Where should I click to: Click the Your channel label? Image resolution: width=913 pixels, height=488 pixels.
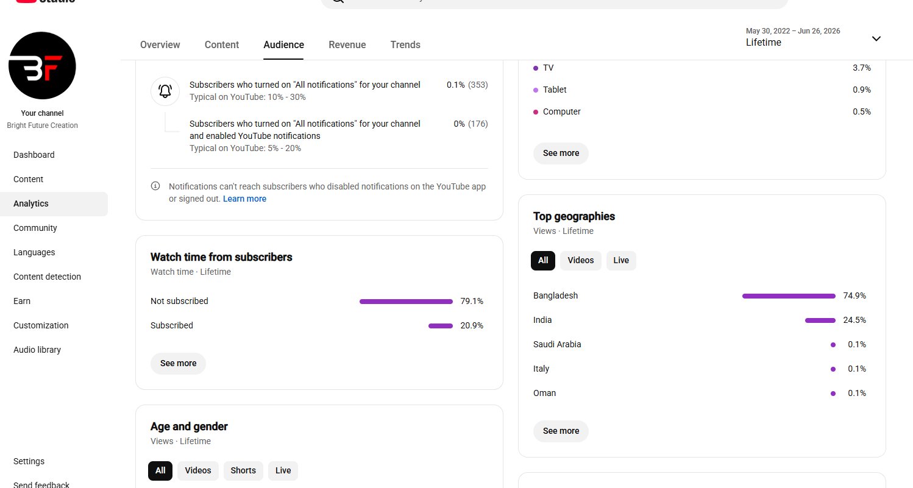(42, 113)
